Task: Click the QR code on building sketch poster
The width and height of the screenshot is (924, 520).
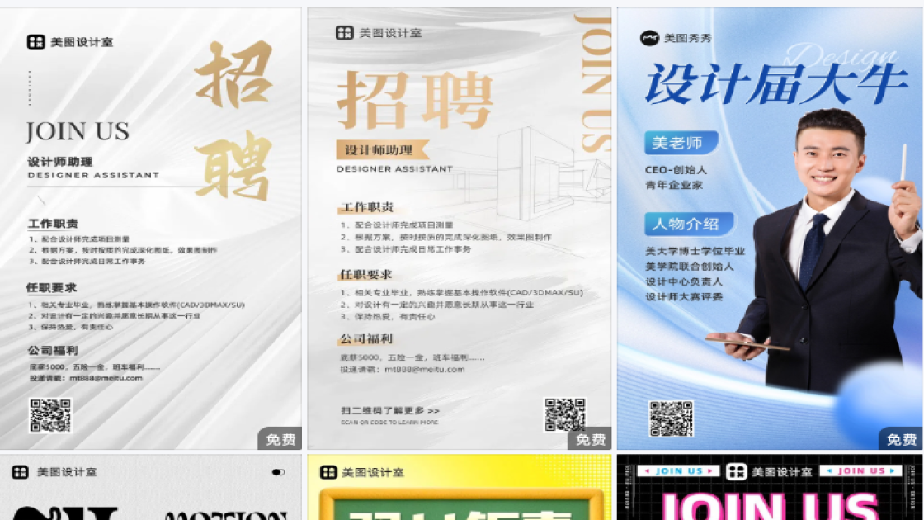Action: pyautogui.click(x=565, y=414)
